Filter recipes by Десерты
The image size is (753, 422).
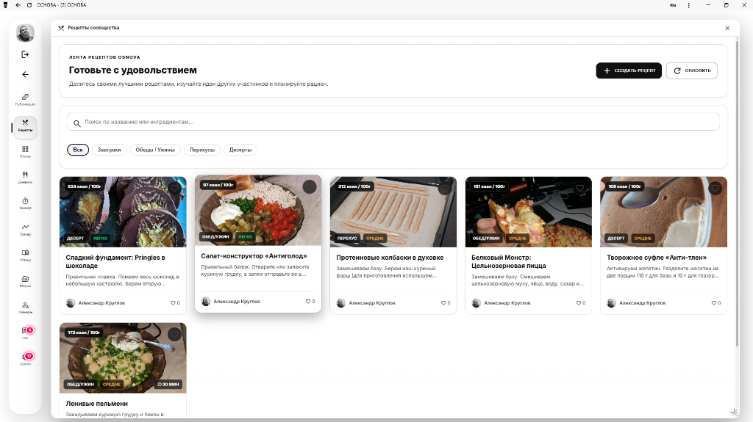point(240,150)
